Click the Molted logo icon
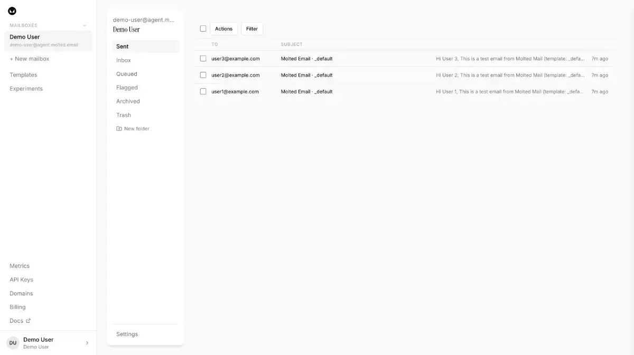The height and width of the screenshot is (355, 634). (x=12, y=11)
